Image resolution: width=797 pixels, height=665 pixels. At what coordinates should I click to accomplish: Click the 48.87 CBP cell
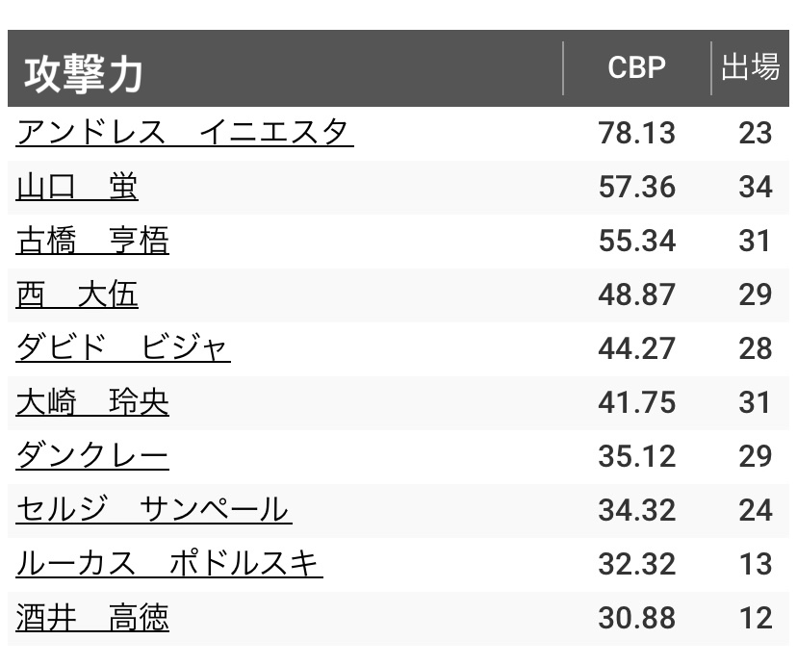click(636, 294)
